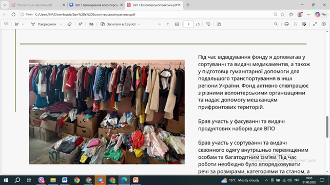Viewport: 330px width, 185px height.
Task: Open the text size options
Action: (x=81, y=24)
